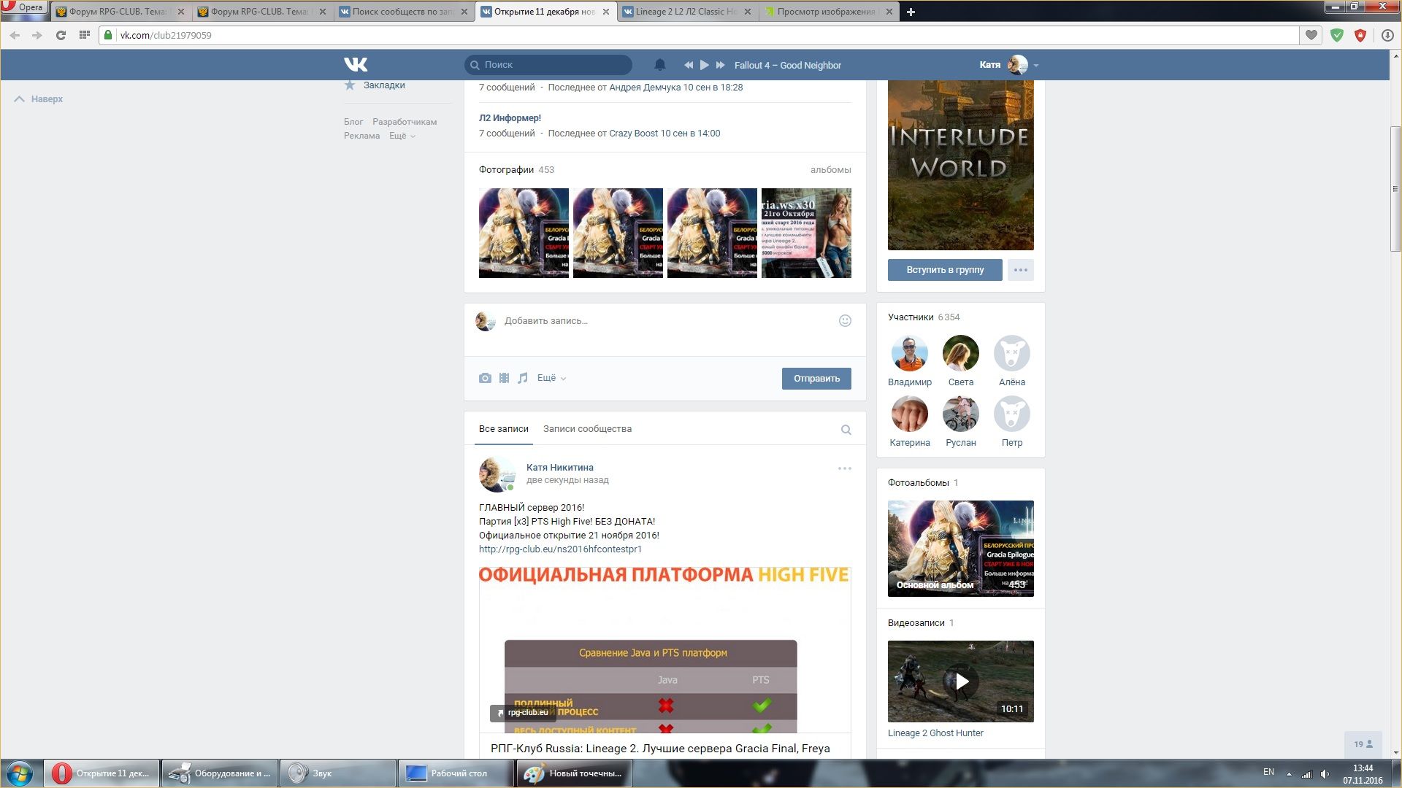Open Opera downloads icon in toolbar
This screenshot has width=1402, height=788.
[1387, 35]
